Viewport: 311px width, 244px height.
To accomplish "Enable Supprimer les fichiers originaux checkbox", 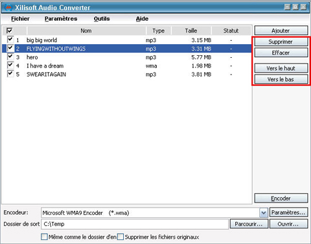I will click(121, 237).
